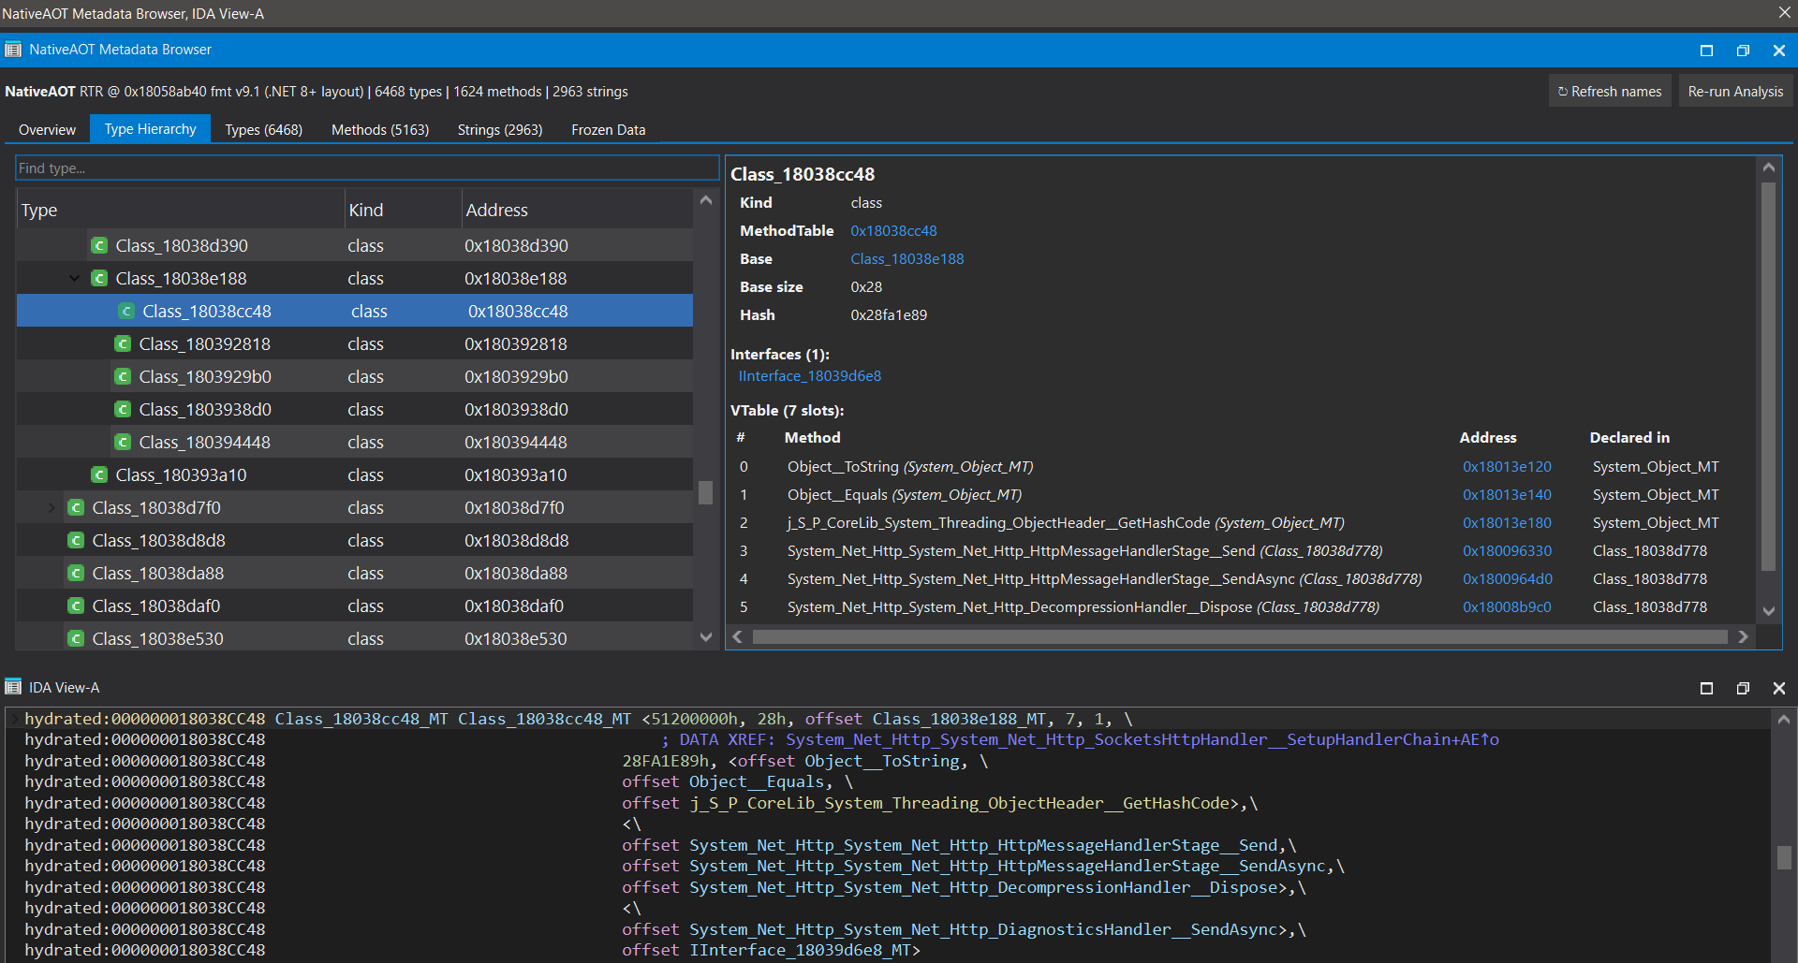Follow the Base Class_18038e188 link
Screen dimensions: 1798x963
coord(906,259)
